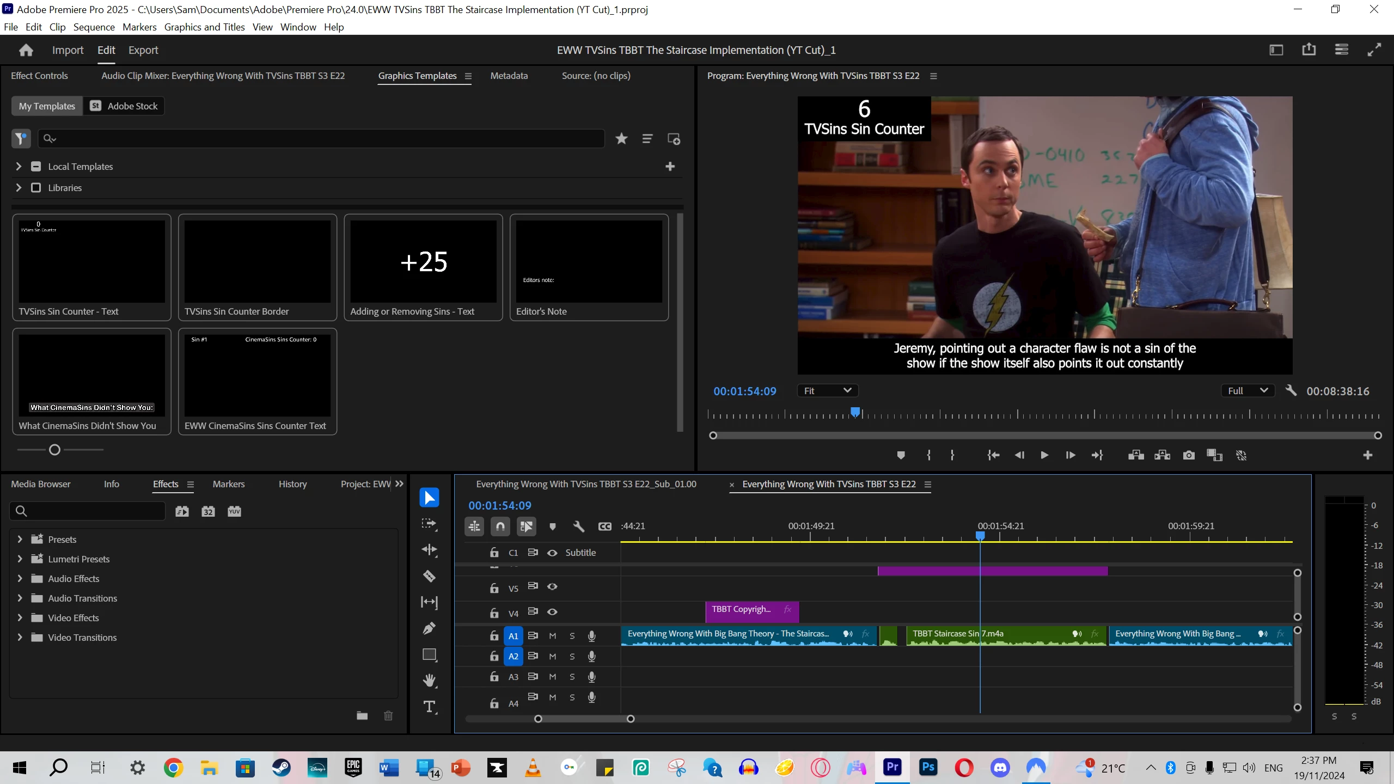Screen dimensions: 1394x784
Task: Select the Type tool
Action: [429, 707]
